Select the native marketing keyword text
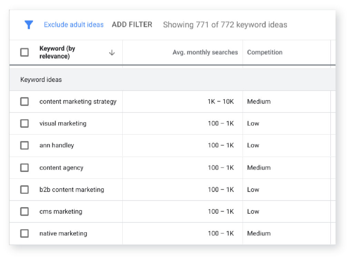This screenshot has height=262, width=353. [63, 233]
